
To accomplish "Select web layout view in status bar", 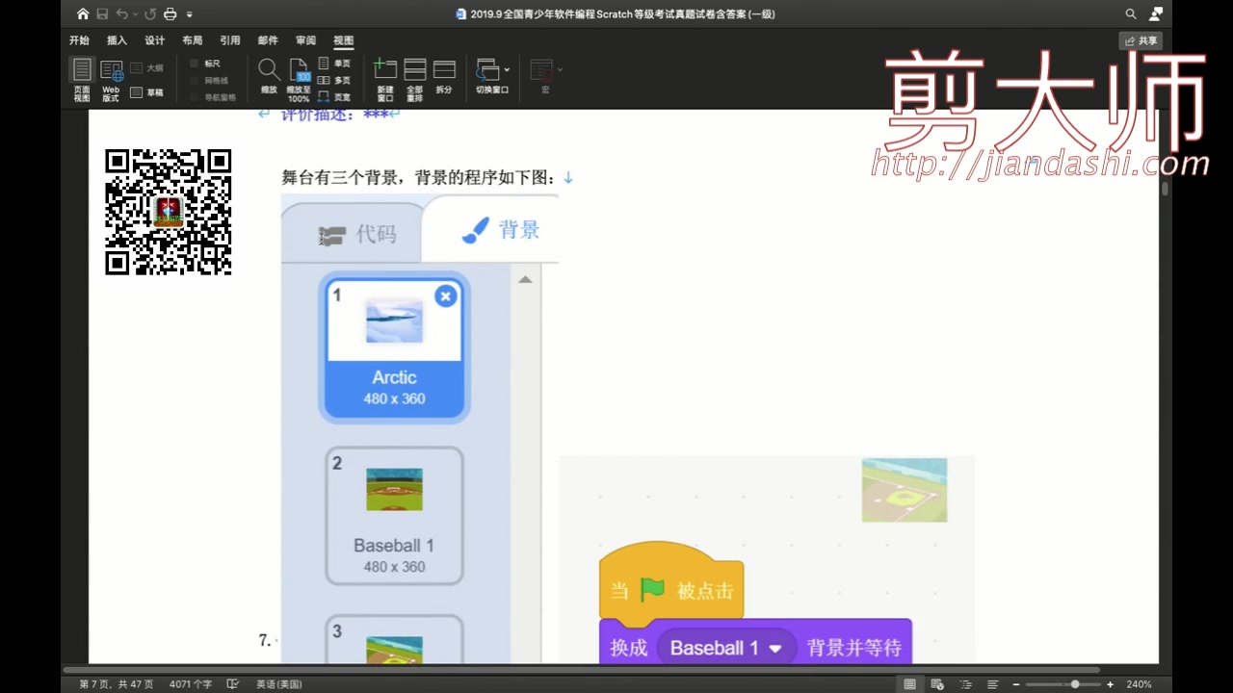I will point(936,684).
